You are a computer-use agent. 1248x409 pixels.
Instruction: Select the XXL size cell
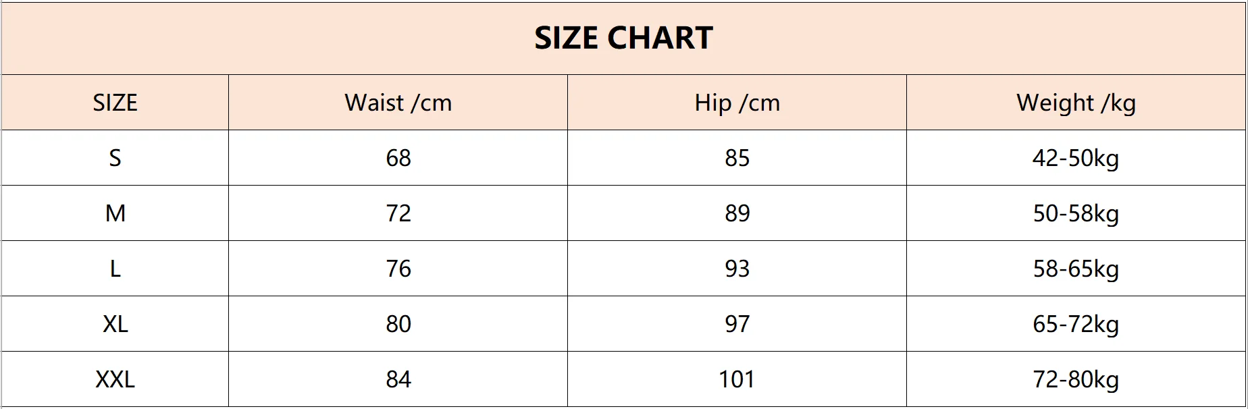point(115,379)
